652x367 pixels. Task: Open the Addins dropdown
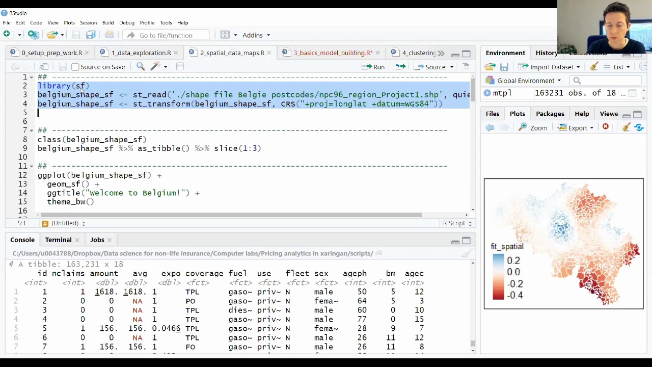(256, 35)
